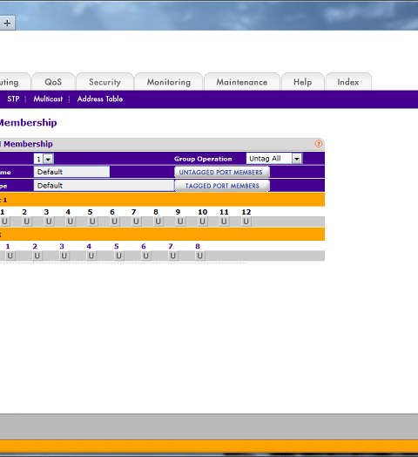Toggle port 8 membership in Unit 1 row
Screen dimensions: 418x457
[x=158, y=222]
